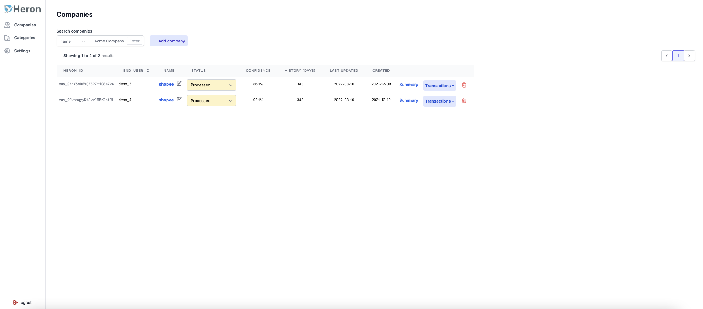Click the LAST UPDATED column header

[x=344, y=71]
